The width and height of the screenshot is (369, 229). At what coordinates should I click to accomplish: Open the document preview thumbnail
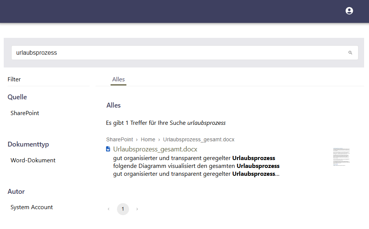click(x=341, y=157)
